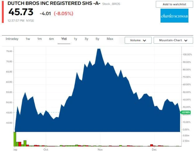Click the 5.00m volume axis label
Image resolution: width=195 pixels, height=153 pixels.
coord(186,136)
